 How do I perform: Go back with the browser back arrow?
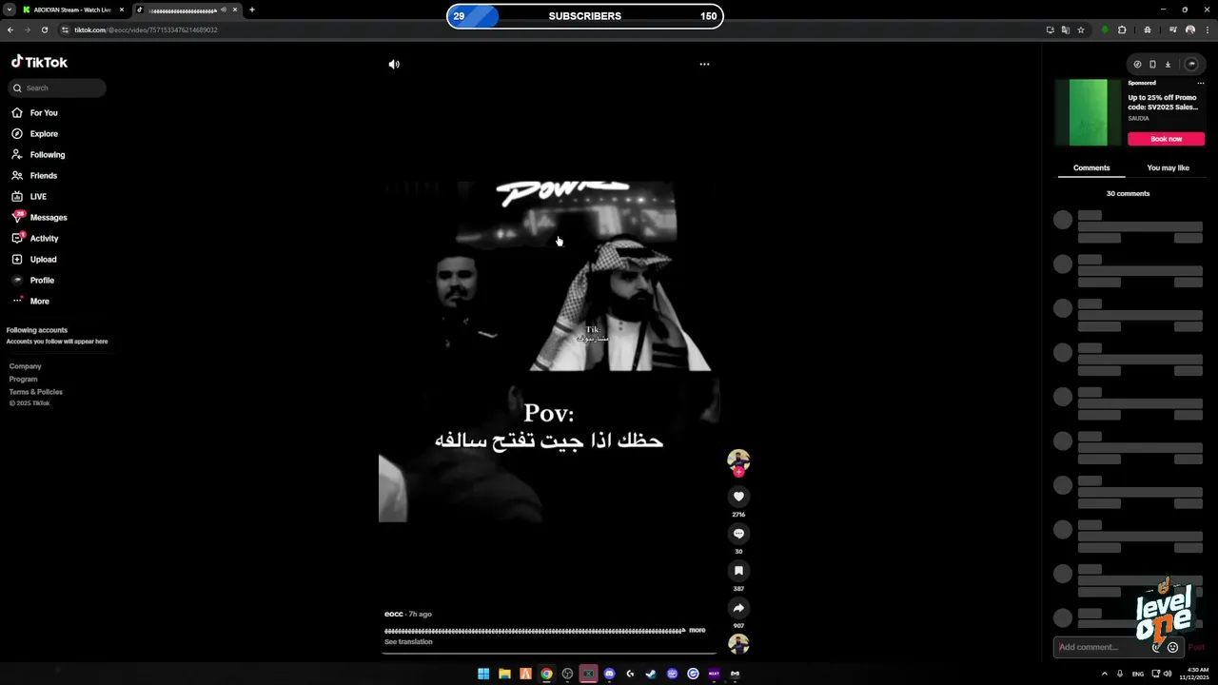point(10,30)
